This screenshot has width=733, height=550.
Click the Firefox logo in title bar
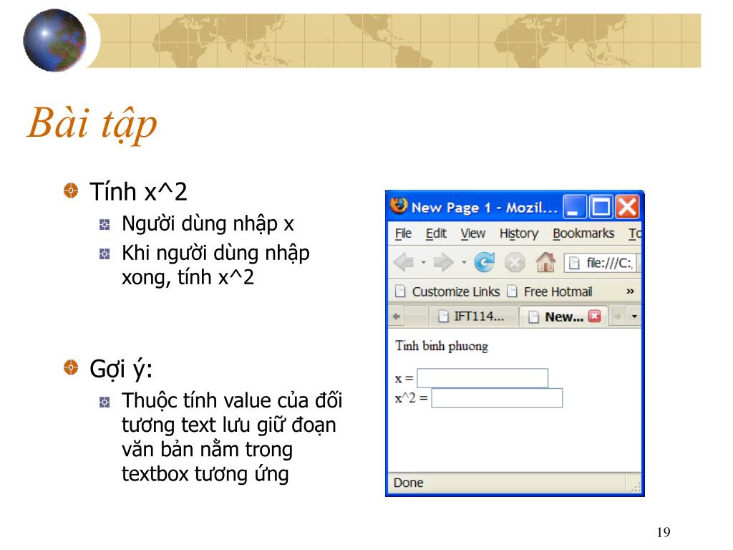[x=399, y=206]
